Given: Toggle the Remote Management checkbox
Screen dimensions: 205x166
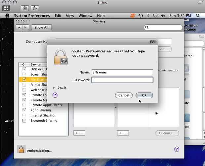Looking at the screenshot, I should [x=24, y=100].
